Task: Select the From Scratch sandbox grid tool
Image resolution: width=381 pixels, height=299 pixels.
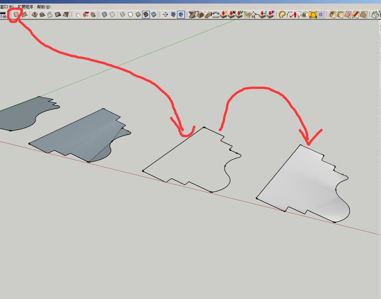Action: pyautogui.click(x=24, y=15)
